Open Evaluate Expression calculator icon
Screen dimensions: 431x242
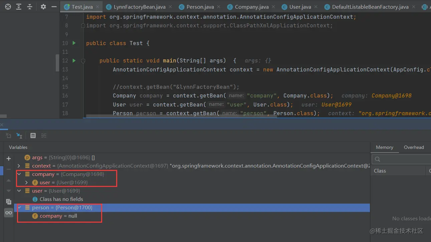[x=33, y=136]
